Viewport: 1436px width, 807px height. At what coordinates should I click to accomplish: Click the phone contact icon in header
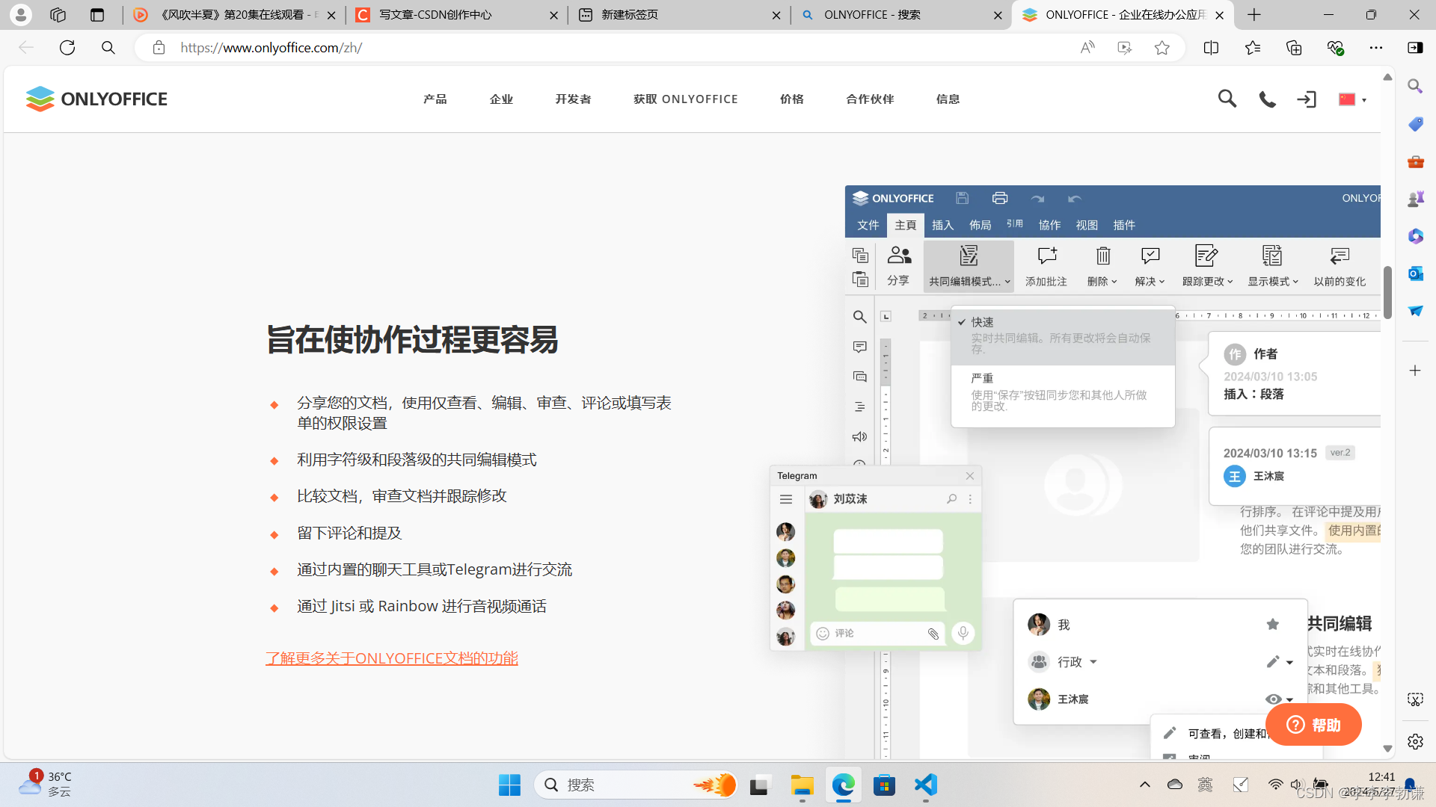[1267, 99]
